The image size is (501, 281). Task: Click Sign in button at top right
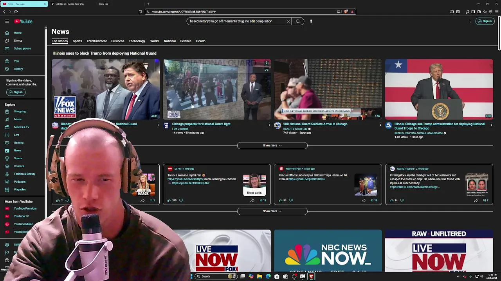tap(485, 21)
